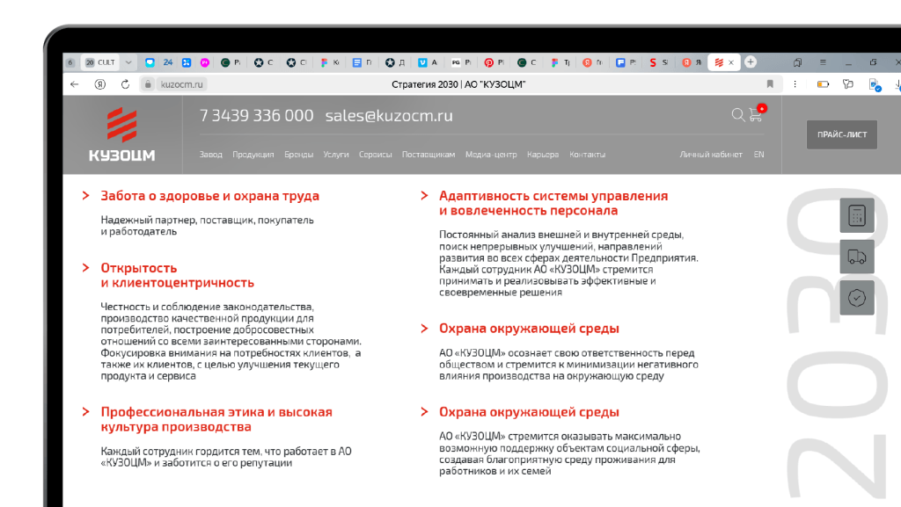The image size is (901, 507).
Task: Go back with the browser back arrow
Action: pyautogui.click(x=75, y=84)
